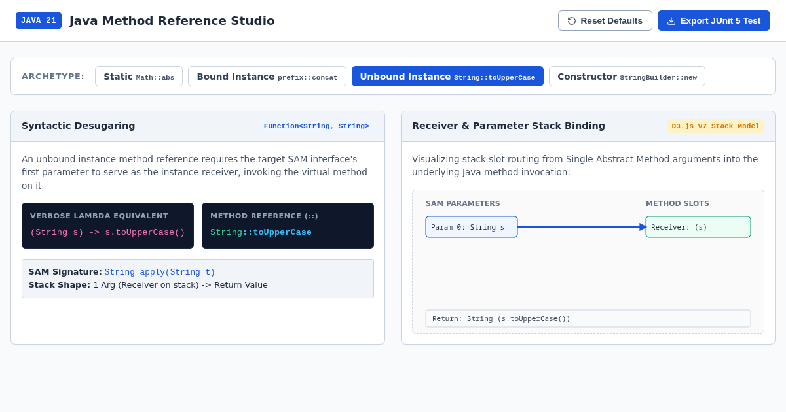Click the Function<String, String> type badge
Screen dimensions: 786x412
(x=316, y=126)
